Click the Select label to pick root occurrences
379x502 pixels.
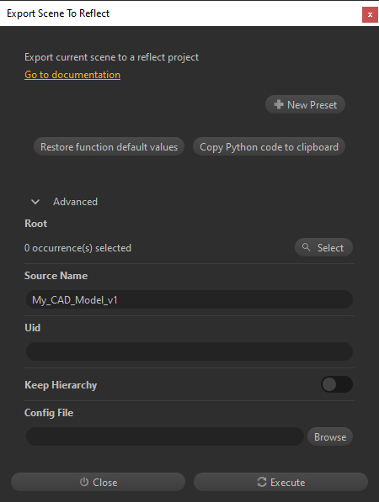point(330,247)
